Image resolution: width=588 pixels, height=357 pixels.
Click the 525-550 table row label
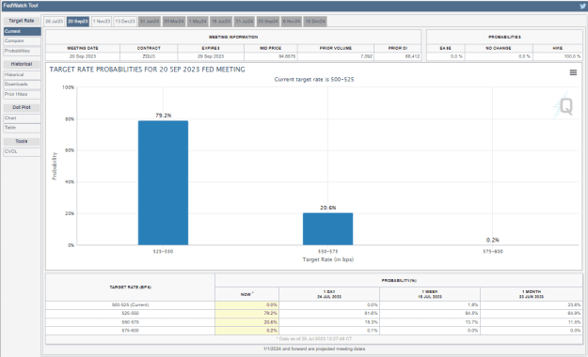click(130, 313)
